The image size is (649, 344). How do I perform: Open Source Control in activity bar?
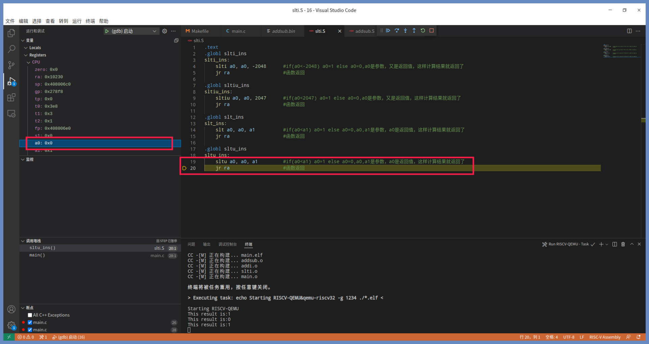pos(11,65)
